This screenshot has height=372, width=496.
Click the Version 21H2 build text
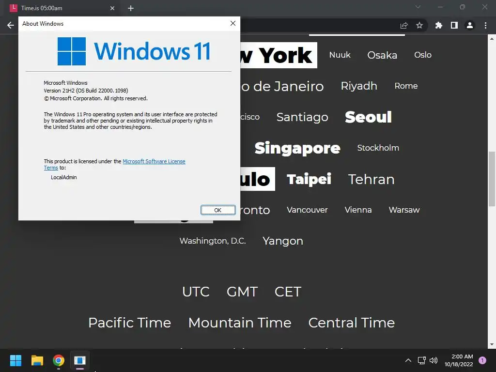[86, 91]
